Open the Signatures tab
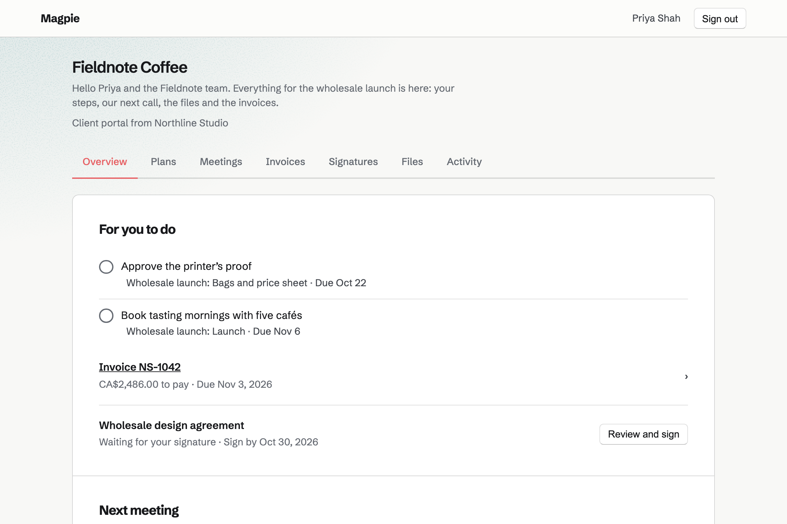The width and height of the screenshot is (787, 524). coord(353,162)
